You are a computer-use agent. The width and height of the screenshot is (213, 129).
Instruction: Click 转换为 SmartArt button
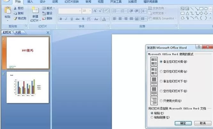tap(162, 18)
